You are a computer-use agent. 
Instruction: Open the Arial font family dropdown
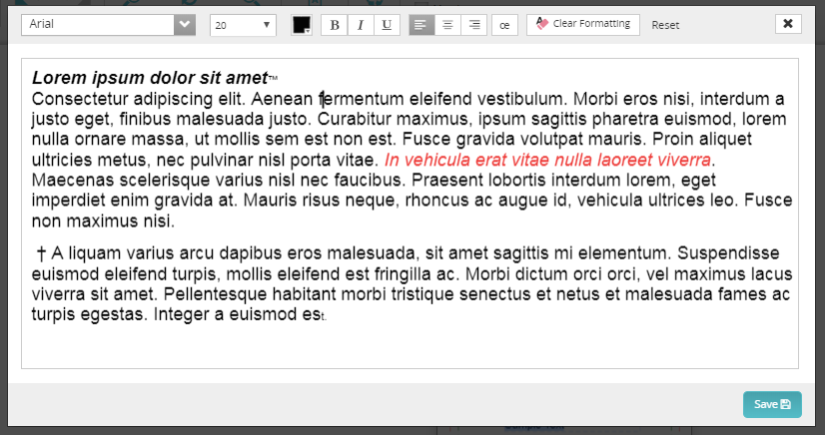pos(100,25)
